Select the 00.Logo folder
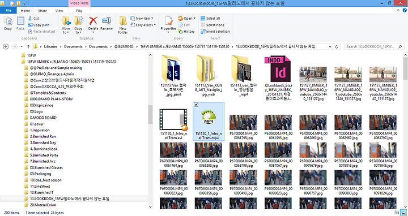Screen dimensions: 408x216 [33, 111]
